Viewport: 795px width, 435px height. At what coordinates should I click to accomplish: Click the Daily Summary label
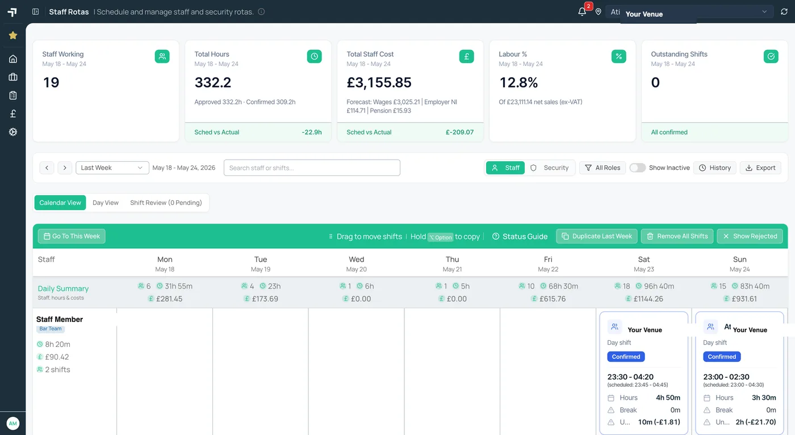[63, 288]
